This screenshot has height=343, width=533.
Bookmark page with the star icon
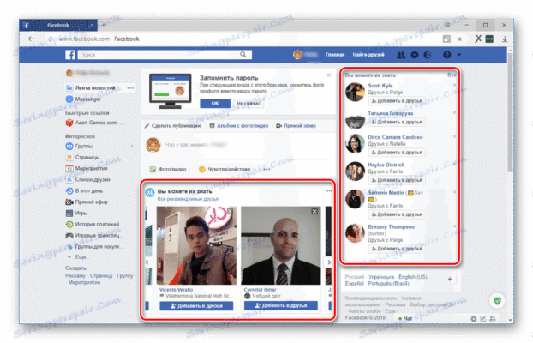point(460,39)
